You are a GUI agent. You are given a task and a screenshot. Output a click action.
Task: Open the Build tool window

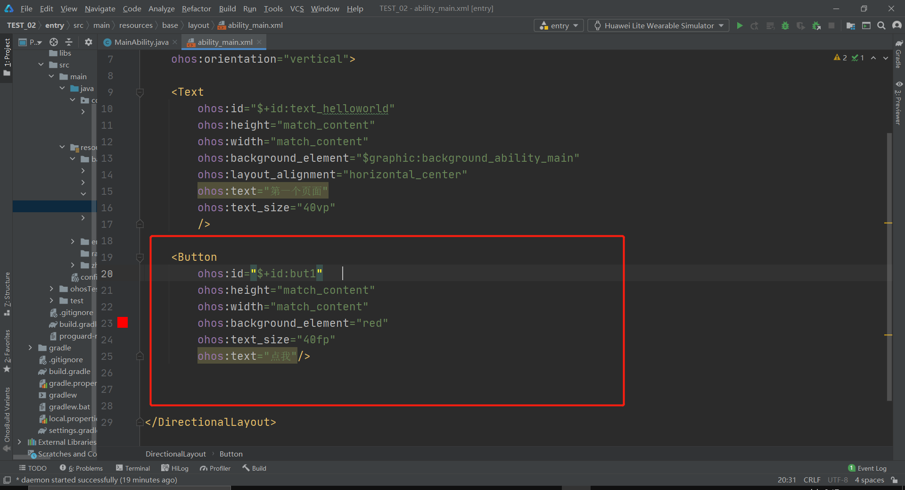point(255,468)
